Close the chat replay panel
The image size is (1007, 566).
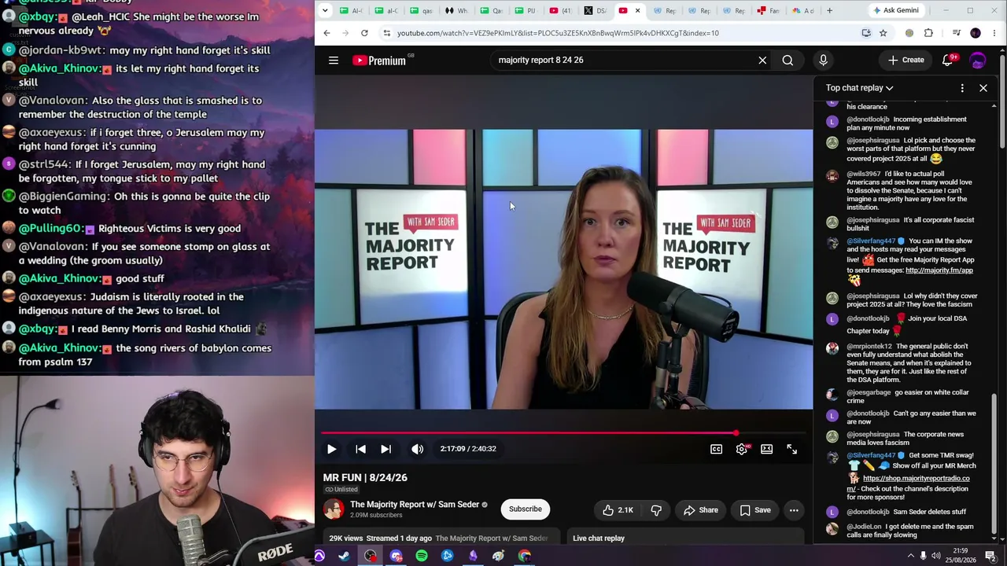pyautogui.click(x=983, y=88)
